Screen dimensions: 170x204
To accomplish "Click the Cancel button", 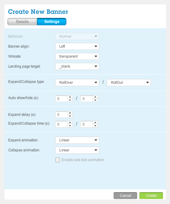I will point(125,196).
